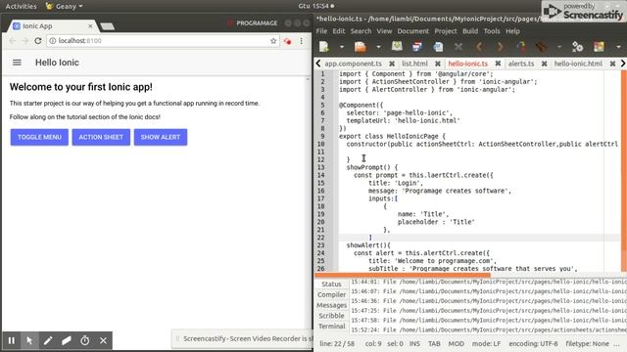Go forward in the browser
The image size is (627, 352).
click(24, 41)
